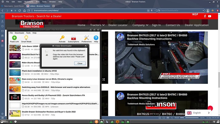
Task: Add a web panel with sidebar plus
Action: 2,46
